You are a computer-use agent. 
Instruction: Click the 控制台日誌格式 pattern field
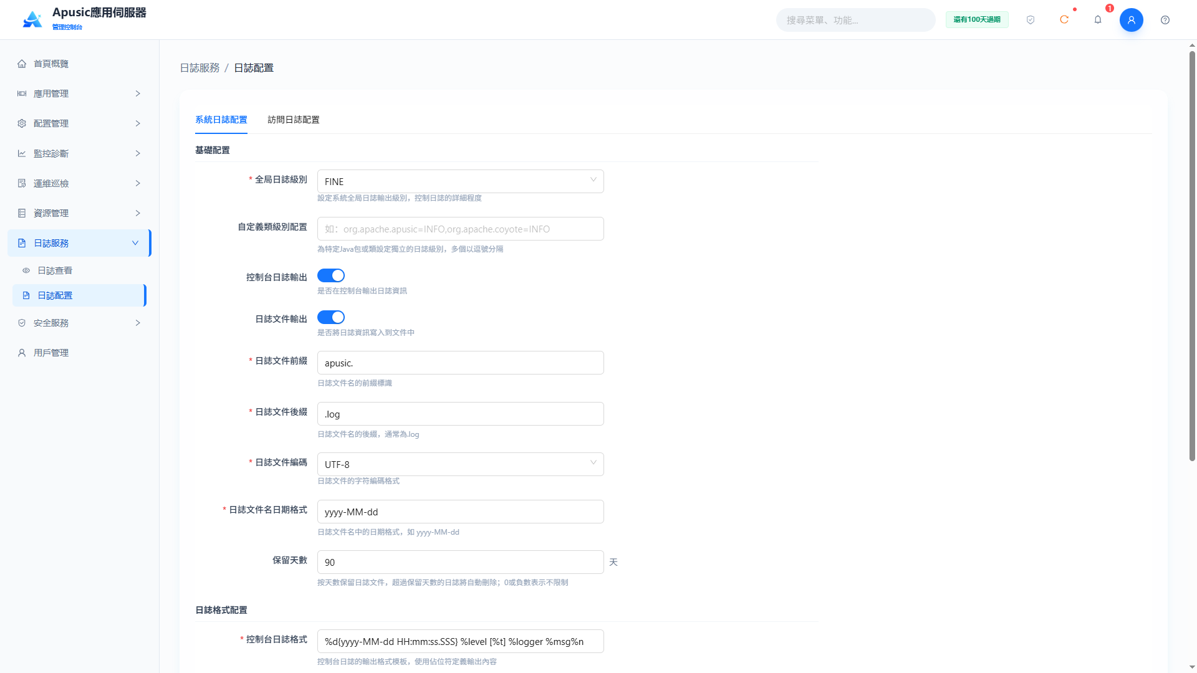click(461, 641)
